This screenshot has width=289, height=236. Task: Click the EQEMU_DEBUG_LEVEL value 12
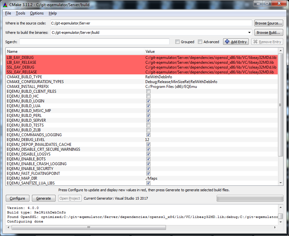click(x=147, y=139)
